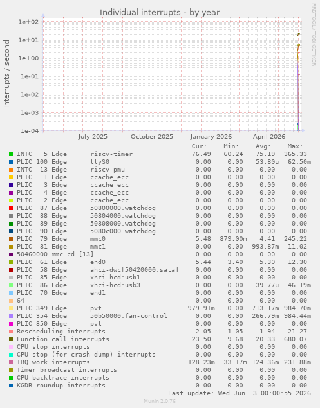The height and width of the screenshot is (408, 320).
Task: Click the 50808000.watchdog legend label
Action: [123, 224]
